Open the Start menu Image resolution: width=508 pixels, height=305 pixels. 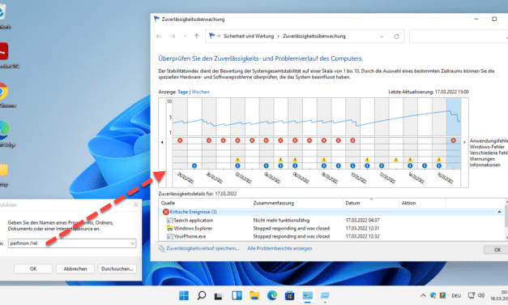click(x=184, y=295)
